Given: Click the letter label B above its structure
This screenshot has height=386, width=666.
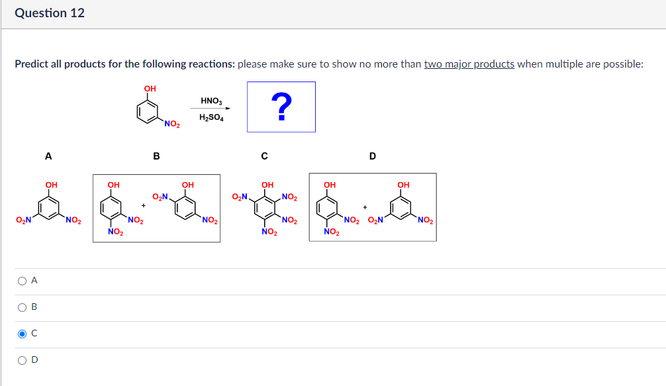Looking at the screenshot, I should point(156,156).
